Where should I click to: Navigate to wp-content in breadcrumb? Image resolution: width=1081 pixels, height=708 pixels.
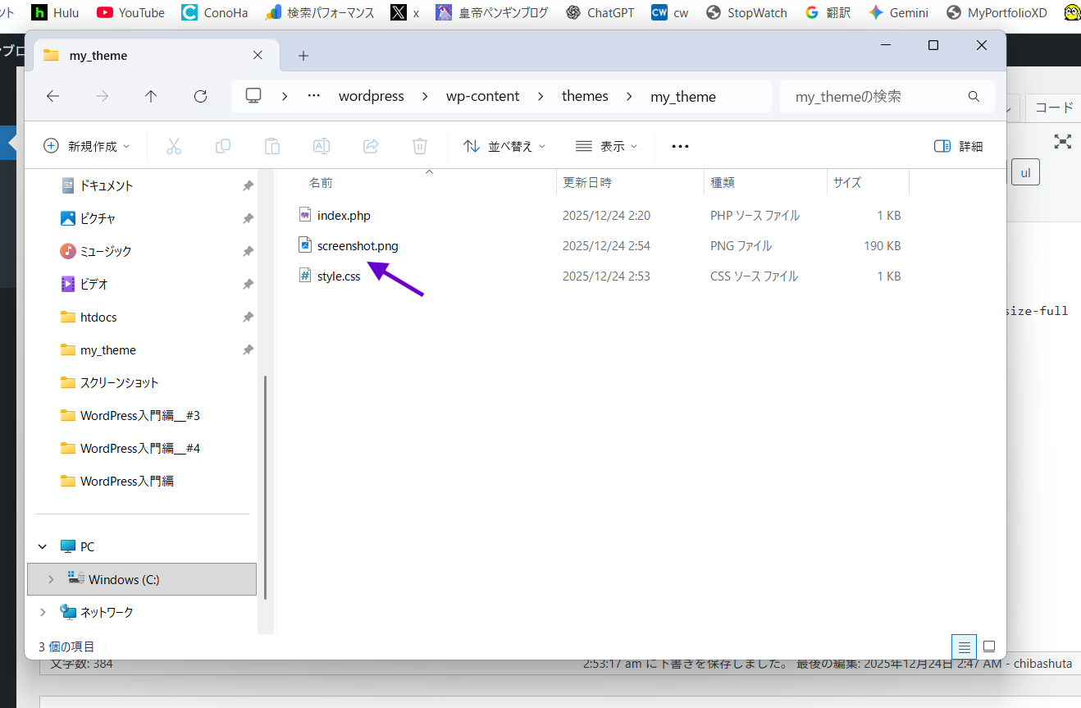482,96
